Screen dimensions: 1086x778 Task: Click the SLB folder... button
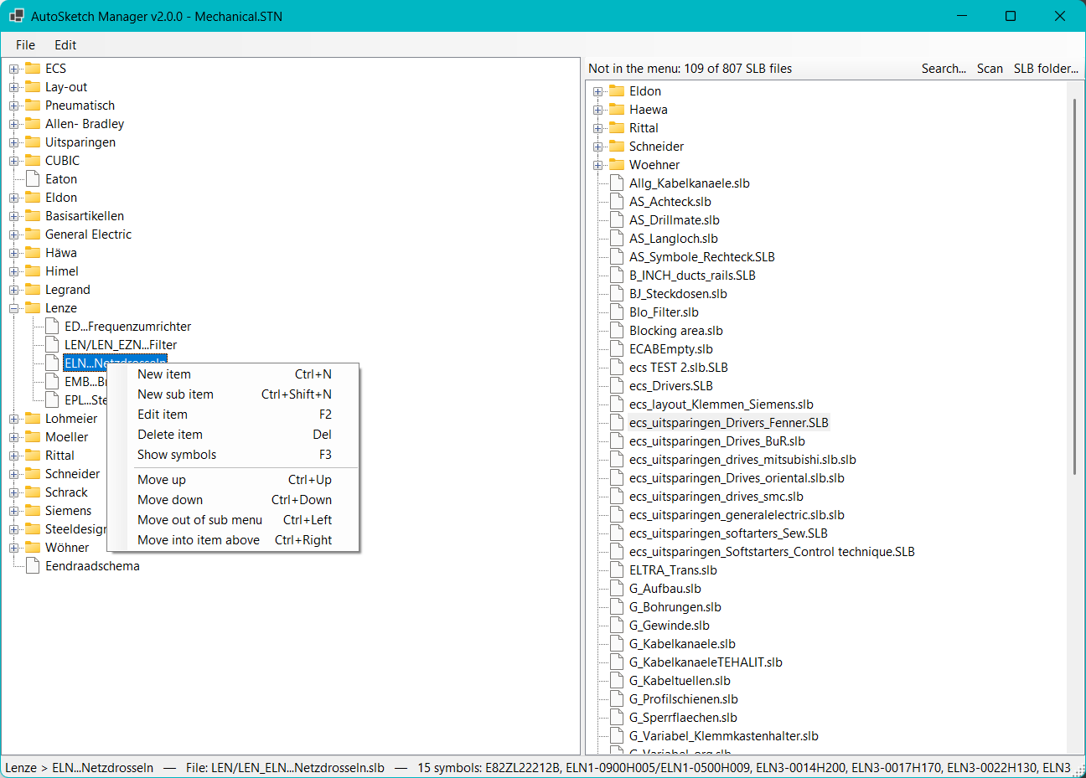(x=1046, y=69)
